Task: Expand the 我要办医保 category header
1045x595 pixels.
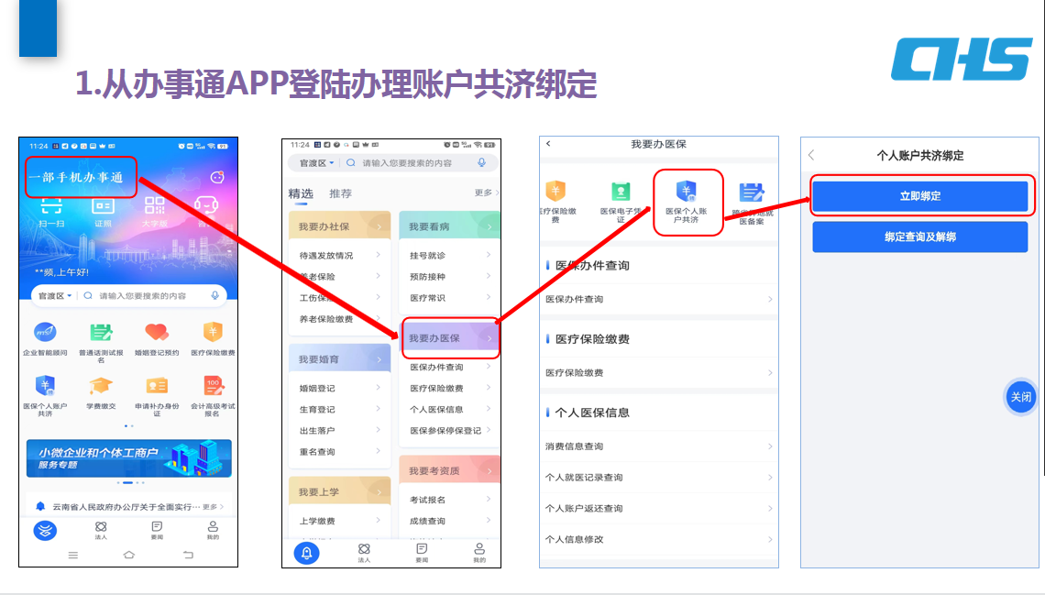Action: pyautogui.click(x=450, y=337)
